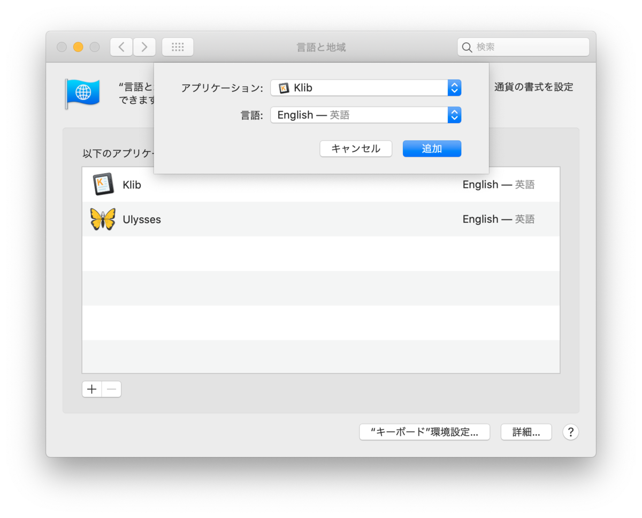Click the help question mark button
Screen dimensions: 642x518
click(570, 432)
